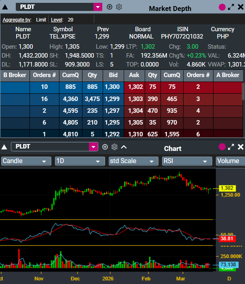Click the ISIN value PHY7072Q1032
245x284 pixels.
pyautogui.click(x=182, y=37)
